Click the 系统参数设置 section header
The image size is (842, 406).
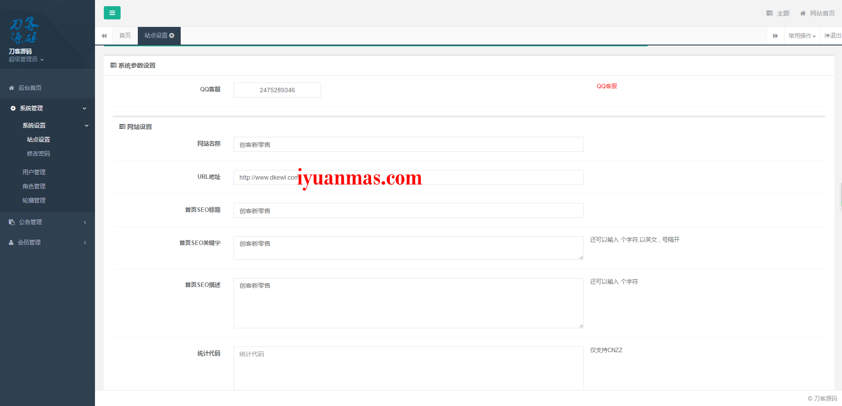[x=133, y=65]
